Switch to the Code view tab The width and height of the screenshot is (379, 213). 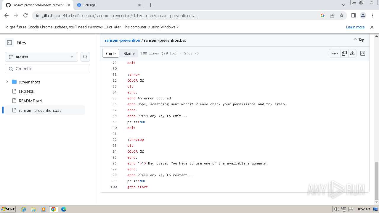click(x=111, y=54)
